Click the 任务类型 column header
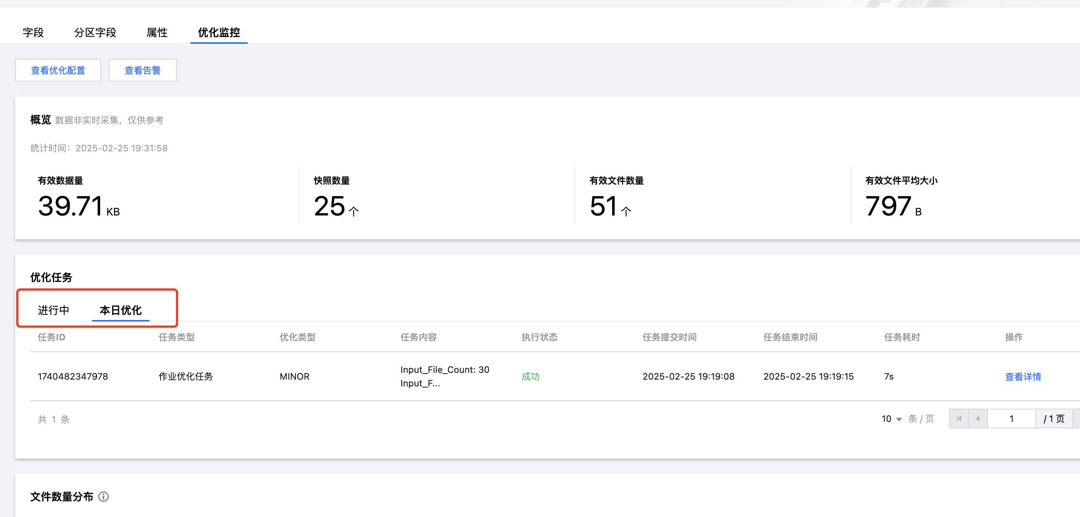 [176, 337]
